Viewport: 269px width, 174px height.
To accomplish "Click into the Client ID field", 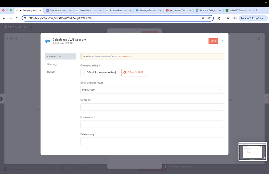I will point(152,107).
